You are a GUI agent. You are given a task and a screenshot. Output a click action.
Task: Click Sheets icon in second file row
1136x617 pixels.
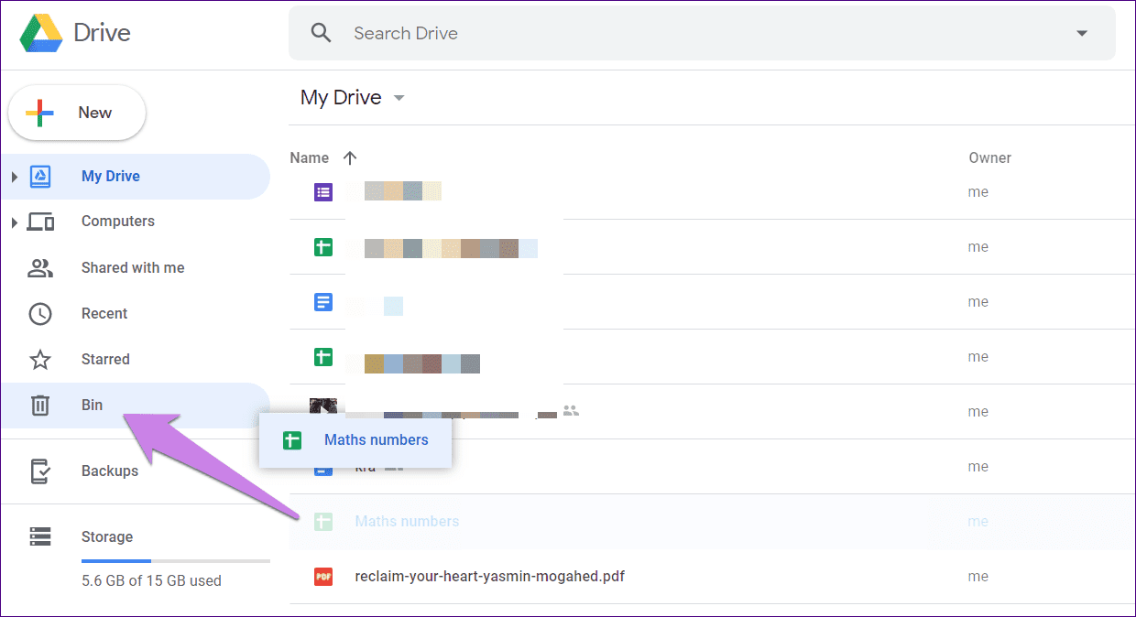[323, 247]
